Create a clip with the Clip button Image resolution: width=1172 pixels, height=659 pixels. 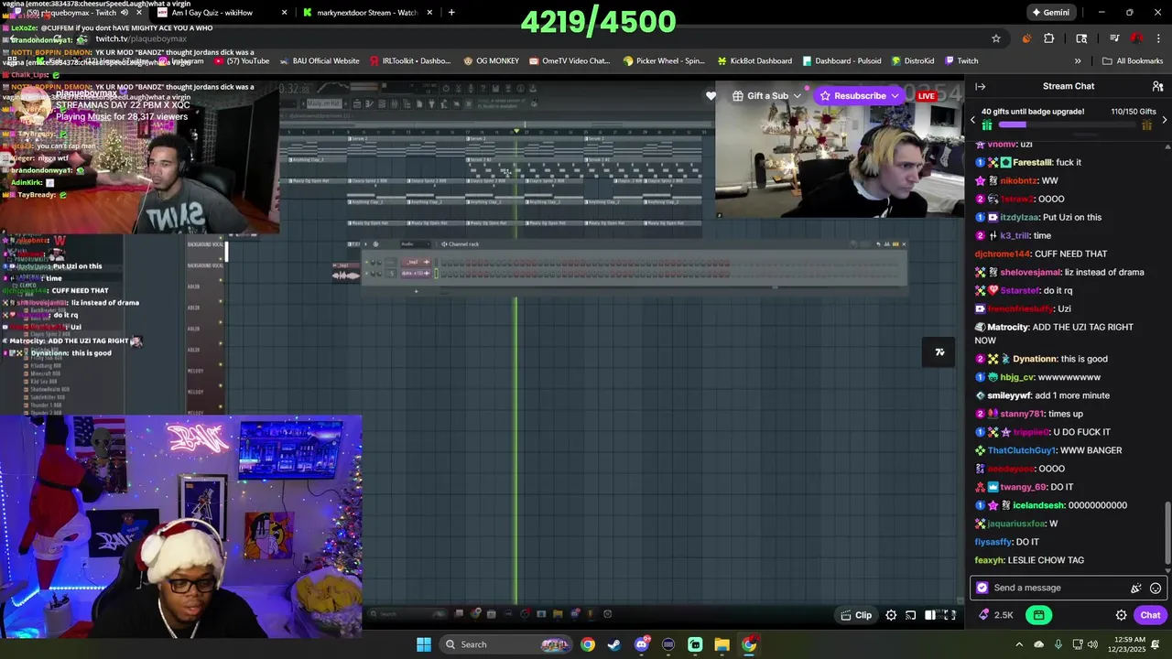pos(856,615)
